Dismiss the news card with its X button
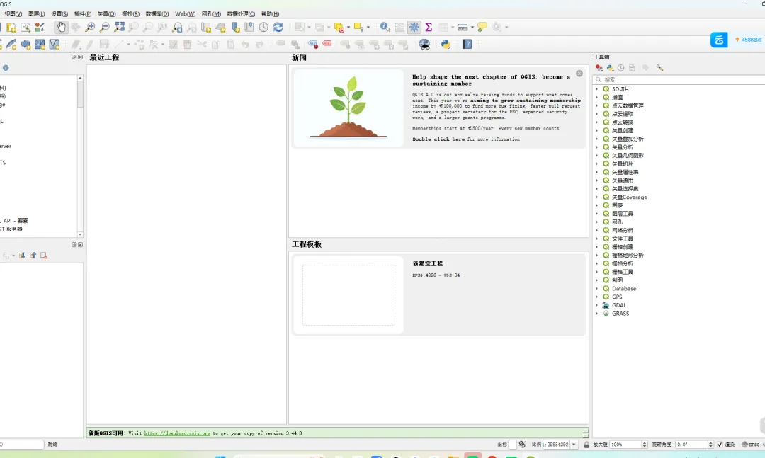The width and height of the screenshot is (765, 458). click(579, 74)
